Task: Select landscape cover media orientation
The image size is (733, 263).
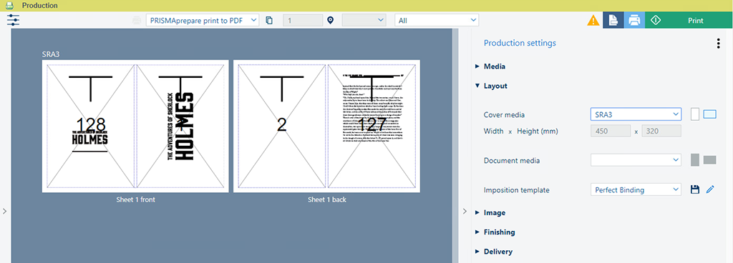Action: [709, 114]
